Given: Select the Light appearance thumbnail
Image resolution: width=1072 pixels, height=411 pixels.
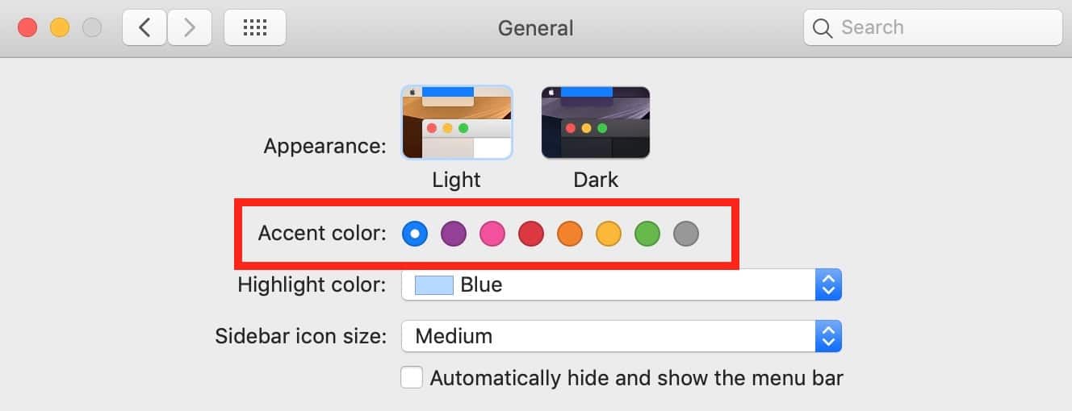Looking at the screenshot, I should point(457,122).
